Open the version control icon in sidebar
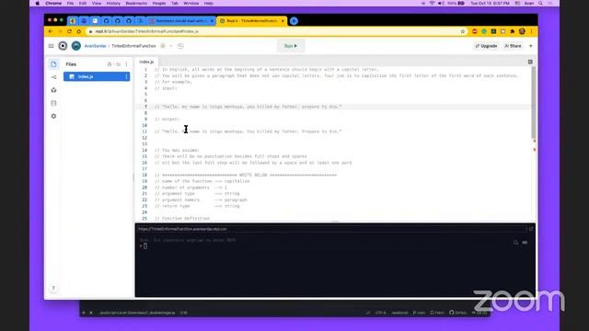This screenshot has height=331, width=589. pos(53,77)
